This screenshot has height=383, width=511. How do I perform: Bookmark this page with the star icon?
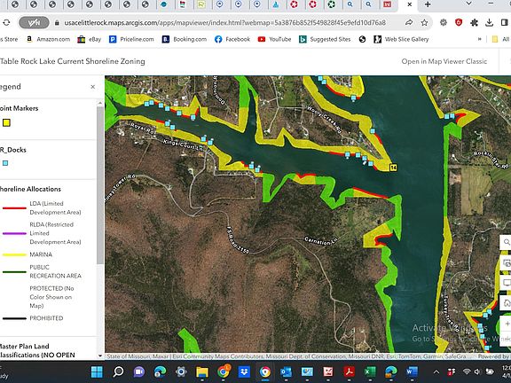(x=424, y=22)
